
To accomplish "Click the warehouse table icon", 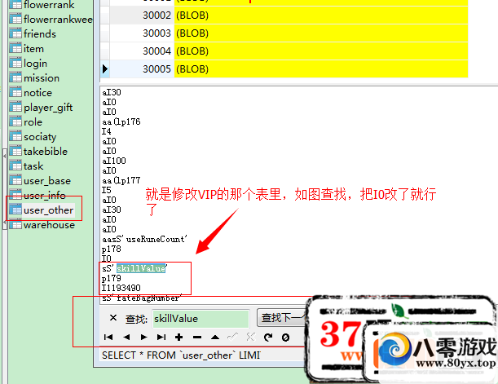I will [15, 224].
